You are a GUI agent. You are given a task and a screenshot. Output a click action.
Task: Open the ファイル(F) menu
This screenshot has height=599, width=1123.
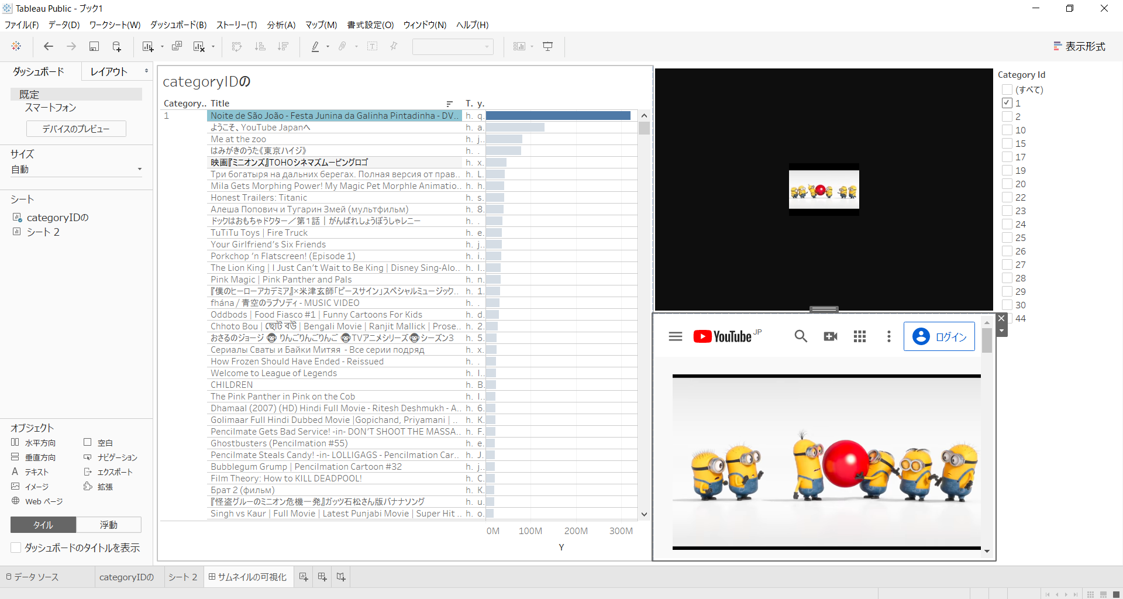22,25
